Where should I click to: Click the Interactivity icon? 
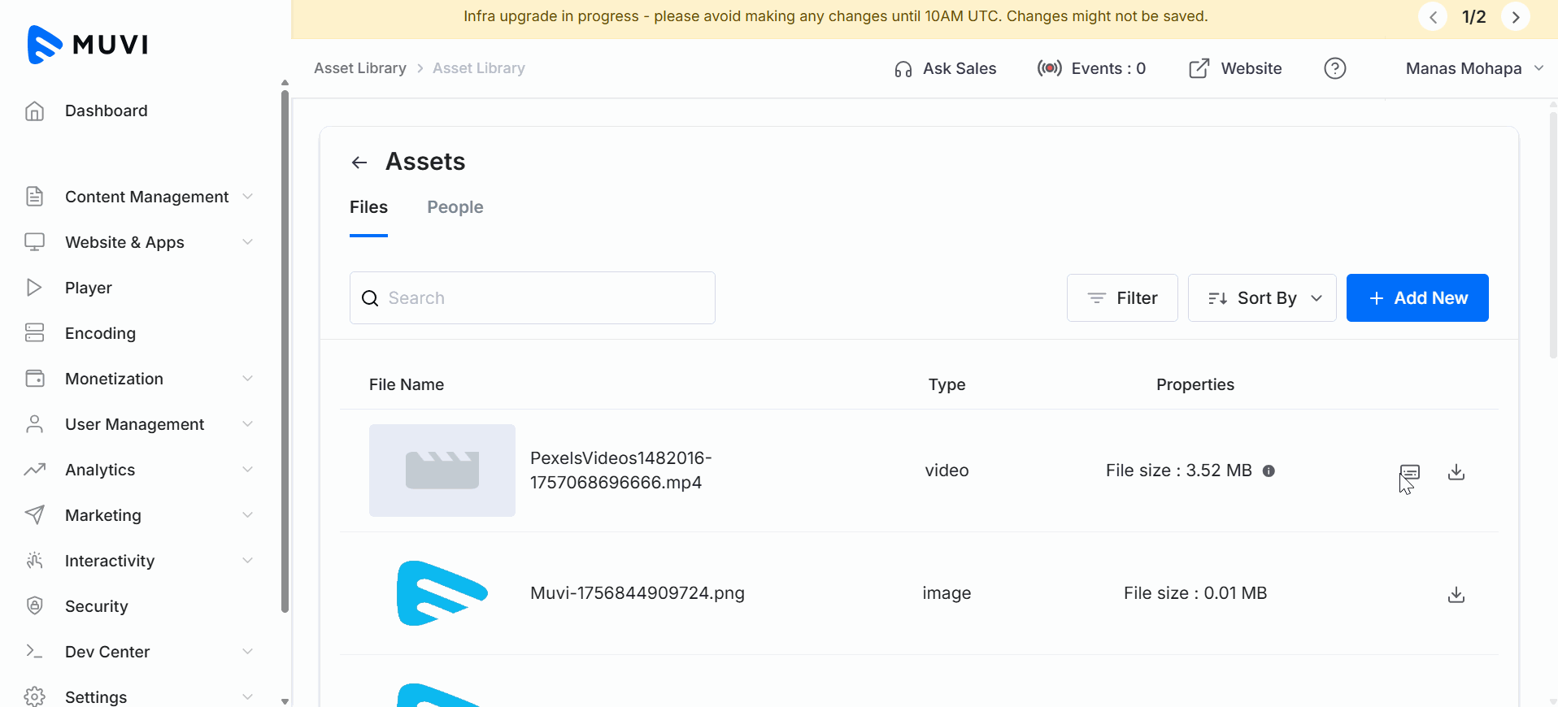click(34, 561)
